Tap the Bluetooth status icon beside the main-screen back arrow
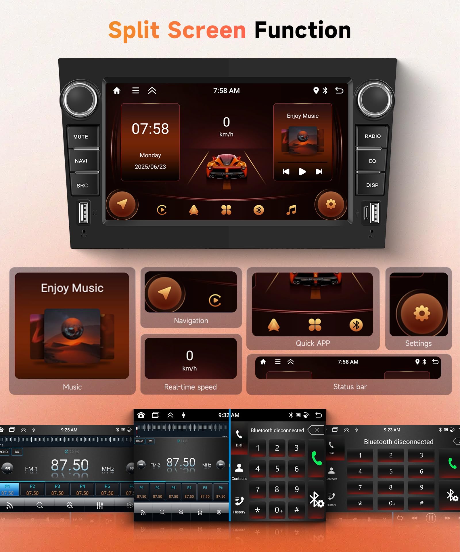This screenshot has width=460, height=552. (x=325, y=91)
